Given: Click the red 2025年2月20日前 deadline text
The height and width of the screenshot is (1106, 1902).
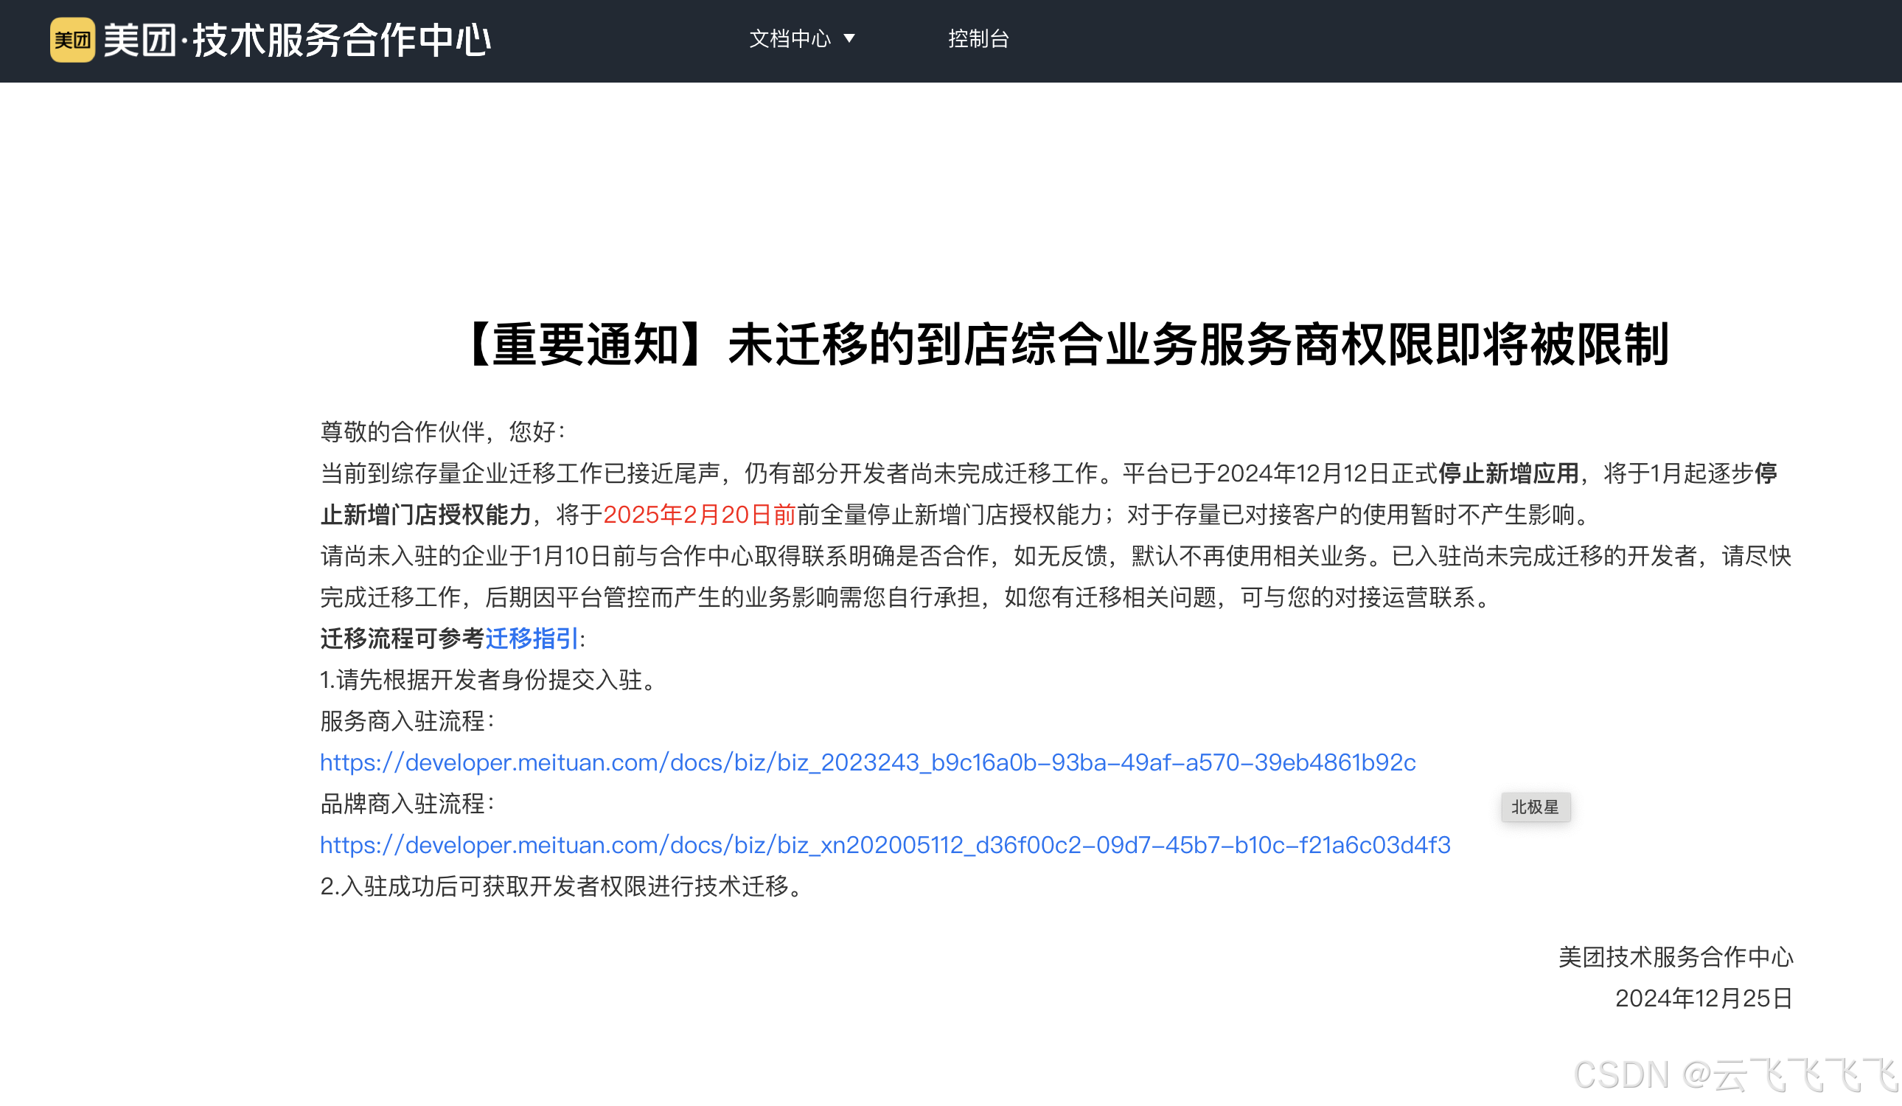Looking at the screenshot, I should [699, 515].
